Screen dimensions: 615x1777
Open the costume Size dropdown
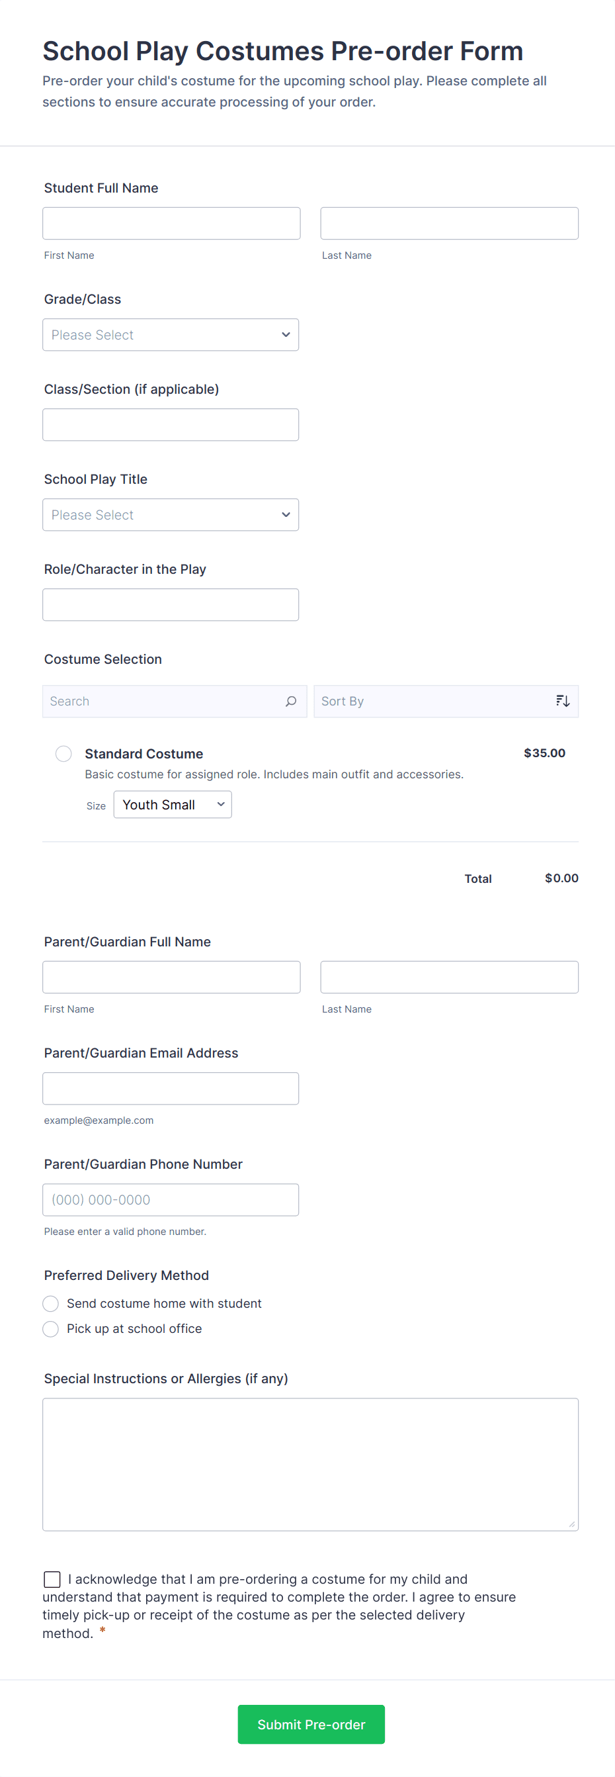[173, 804]
